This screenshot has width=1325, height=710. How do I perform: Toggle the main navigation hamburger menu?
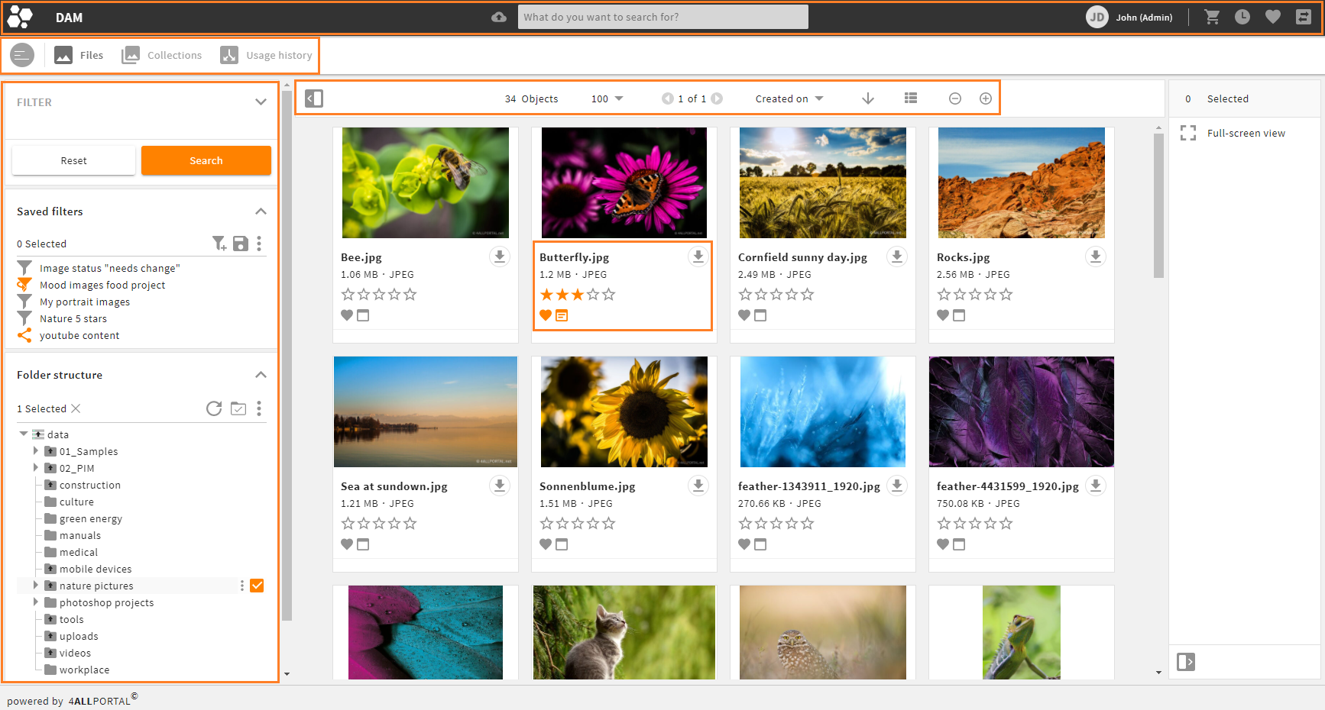[x=22, y=55]
